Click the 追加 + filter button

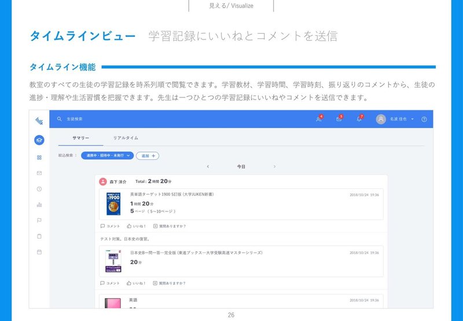tap(148, 156)
